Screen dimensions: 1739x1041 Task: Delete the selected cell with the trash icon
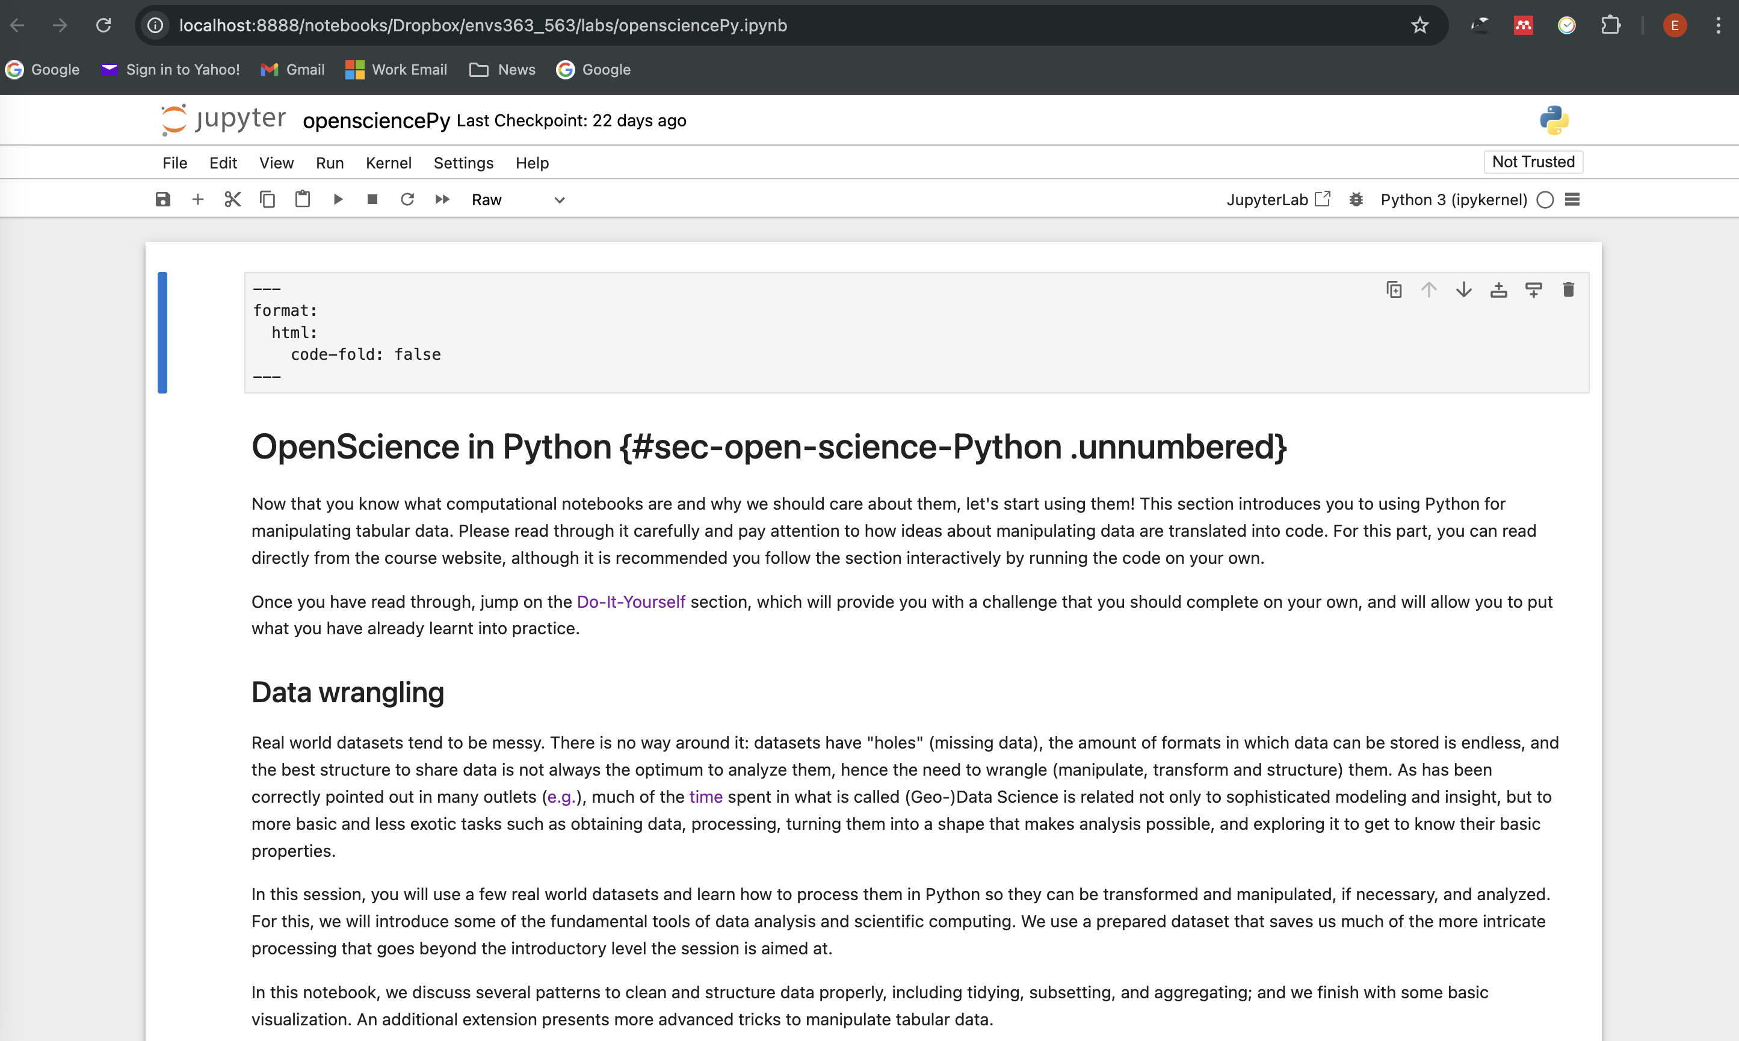pyautogui.click(x=1569, y=289)
